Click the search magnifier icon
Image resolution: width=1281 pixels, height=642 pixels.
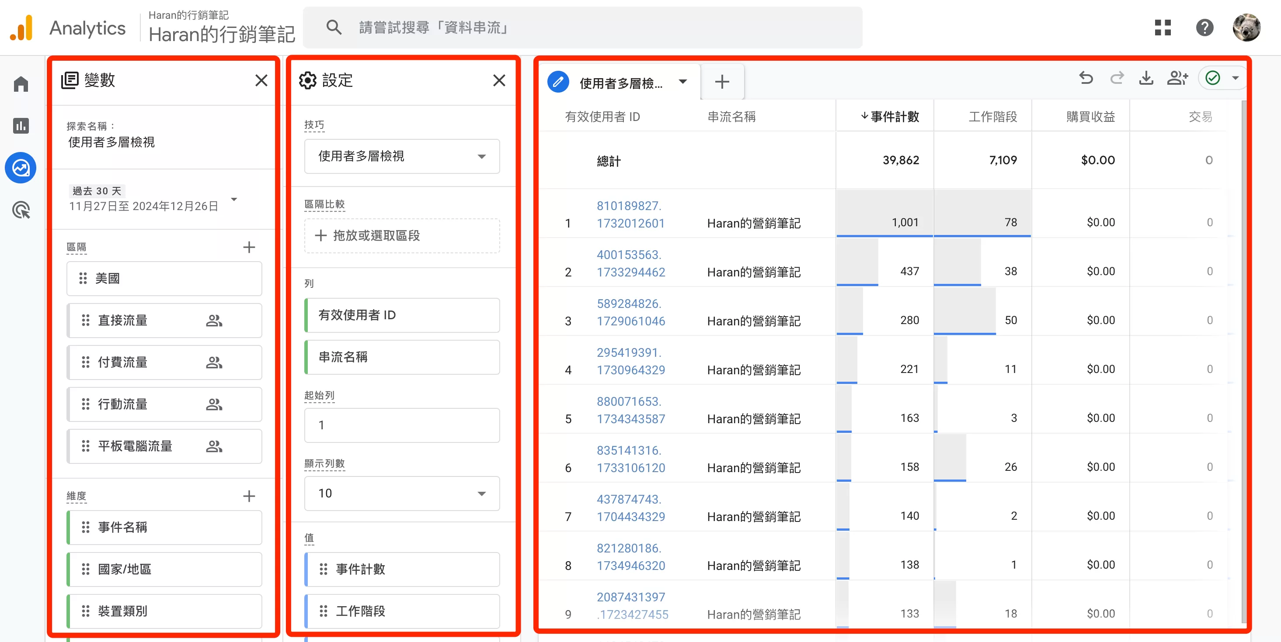(x=334, y=28)
